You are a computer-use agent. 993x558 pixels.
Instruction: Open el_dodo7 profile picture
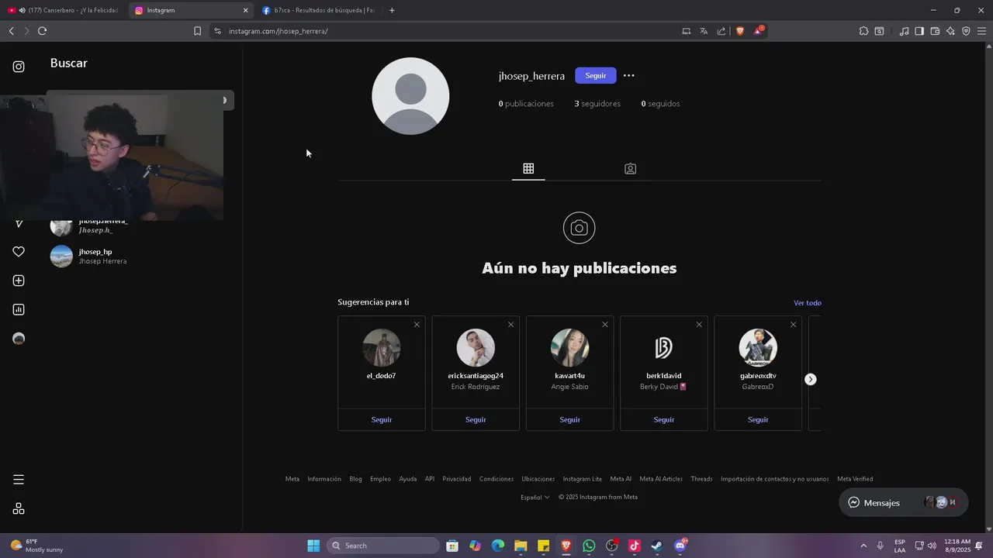[382, 347]
